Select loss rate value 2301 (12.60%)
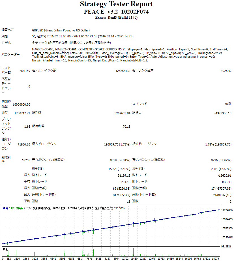 tap(221, 169)
